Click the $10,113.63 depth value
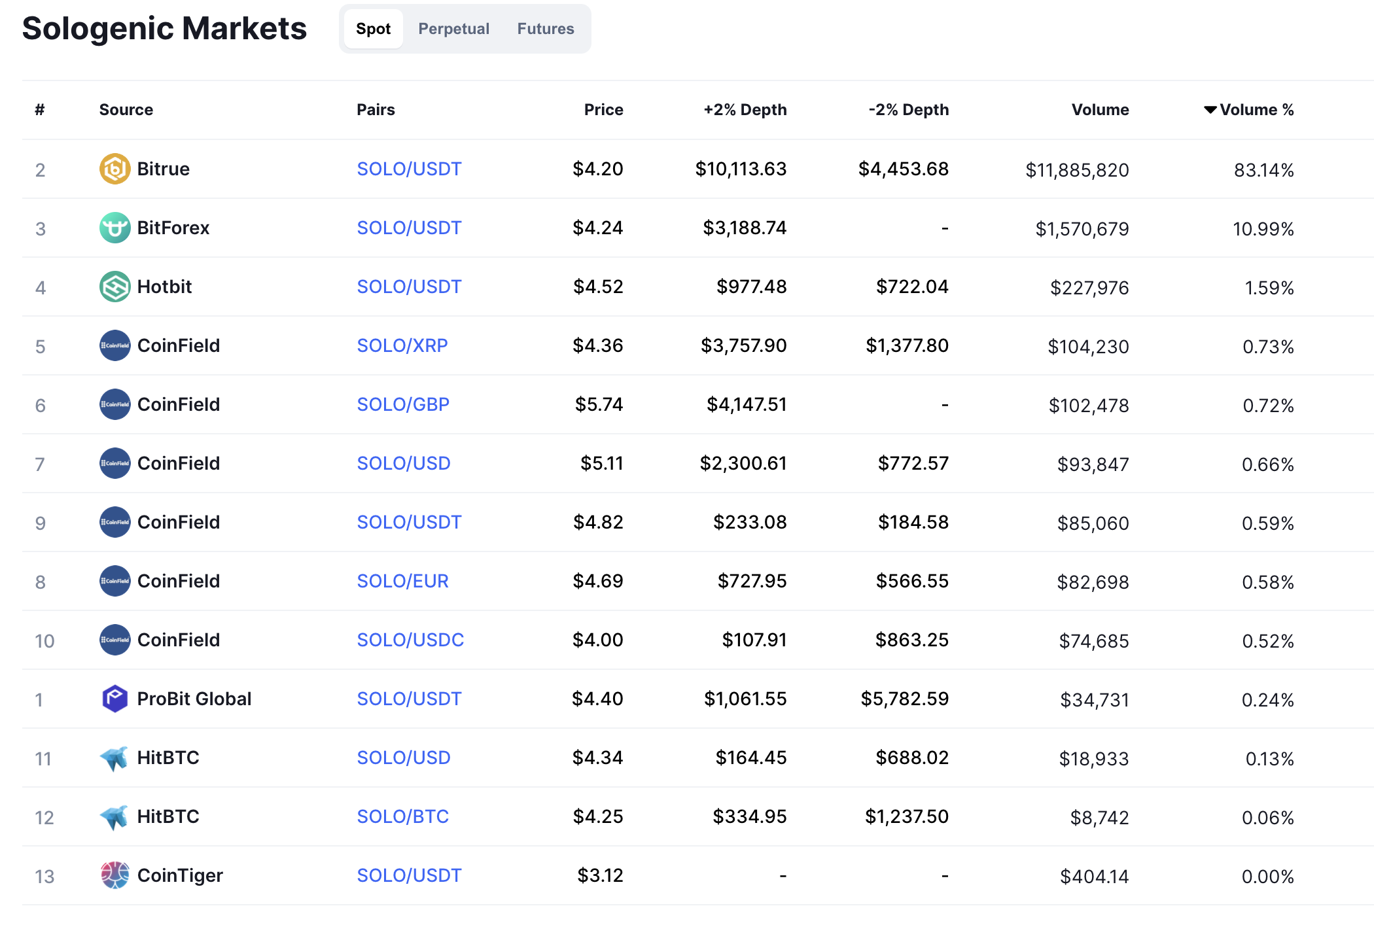This screenshot has height=925, width=1374. (741, 169)
